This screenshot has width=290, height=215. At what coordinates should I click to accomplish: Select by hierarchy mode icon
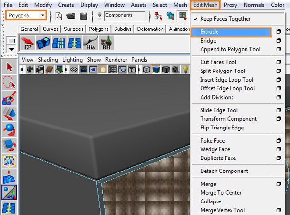[159, 16]
